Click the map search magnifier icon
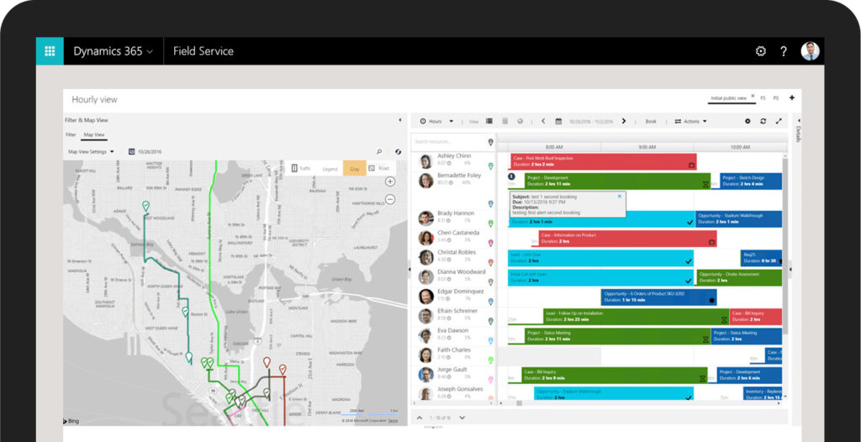The width and height of the screenshot is (861, 442). click(379, 151)
